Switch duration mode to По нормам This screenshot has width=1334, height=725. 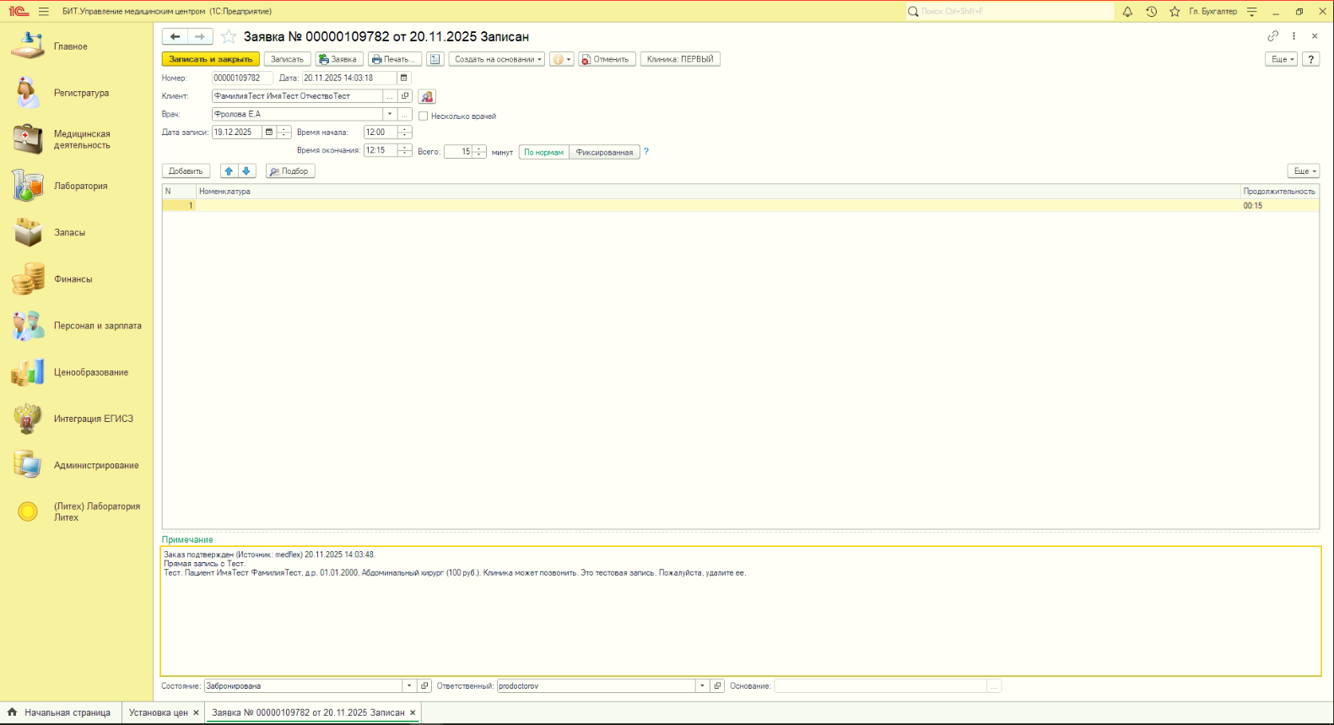[x=543, y=153]
